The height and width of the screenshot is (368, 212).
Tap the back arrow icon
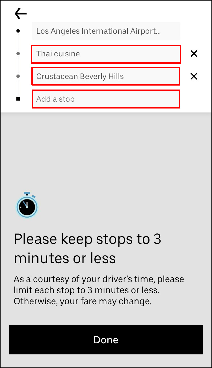point(21,14)
